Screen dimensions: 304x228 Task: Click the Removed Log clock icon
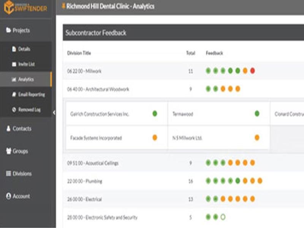14,109
